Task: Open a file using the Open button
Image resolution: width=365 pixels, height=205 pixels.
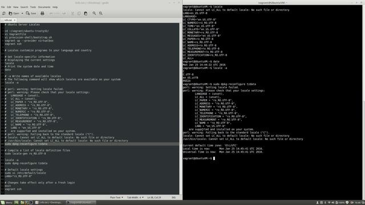Action: (14, 13)
